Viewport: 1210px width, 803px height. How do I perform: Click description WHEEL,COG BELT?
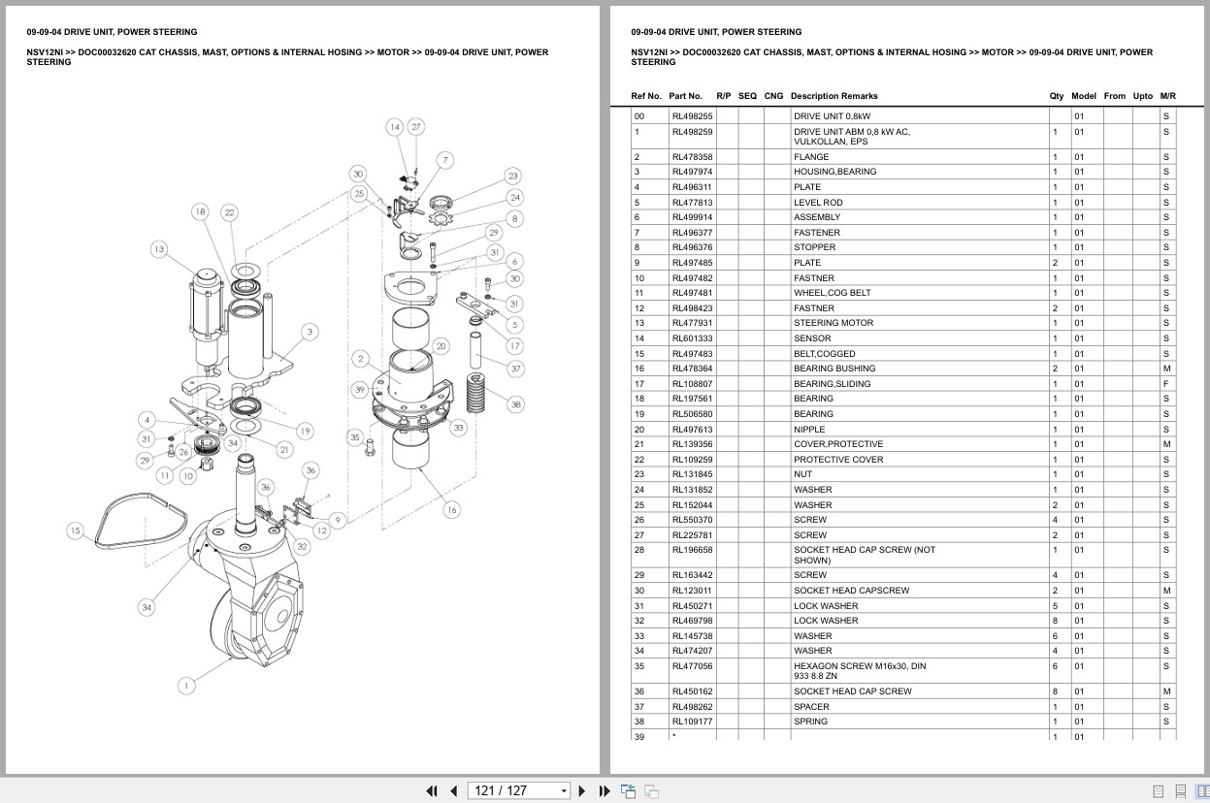(833, 293)
